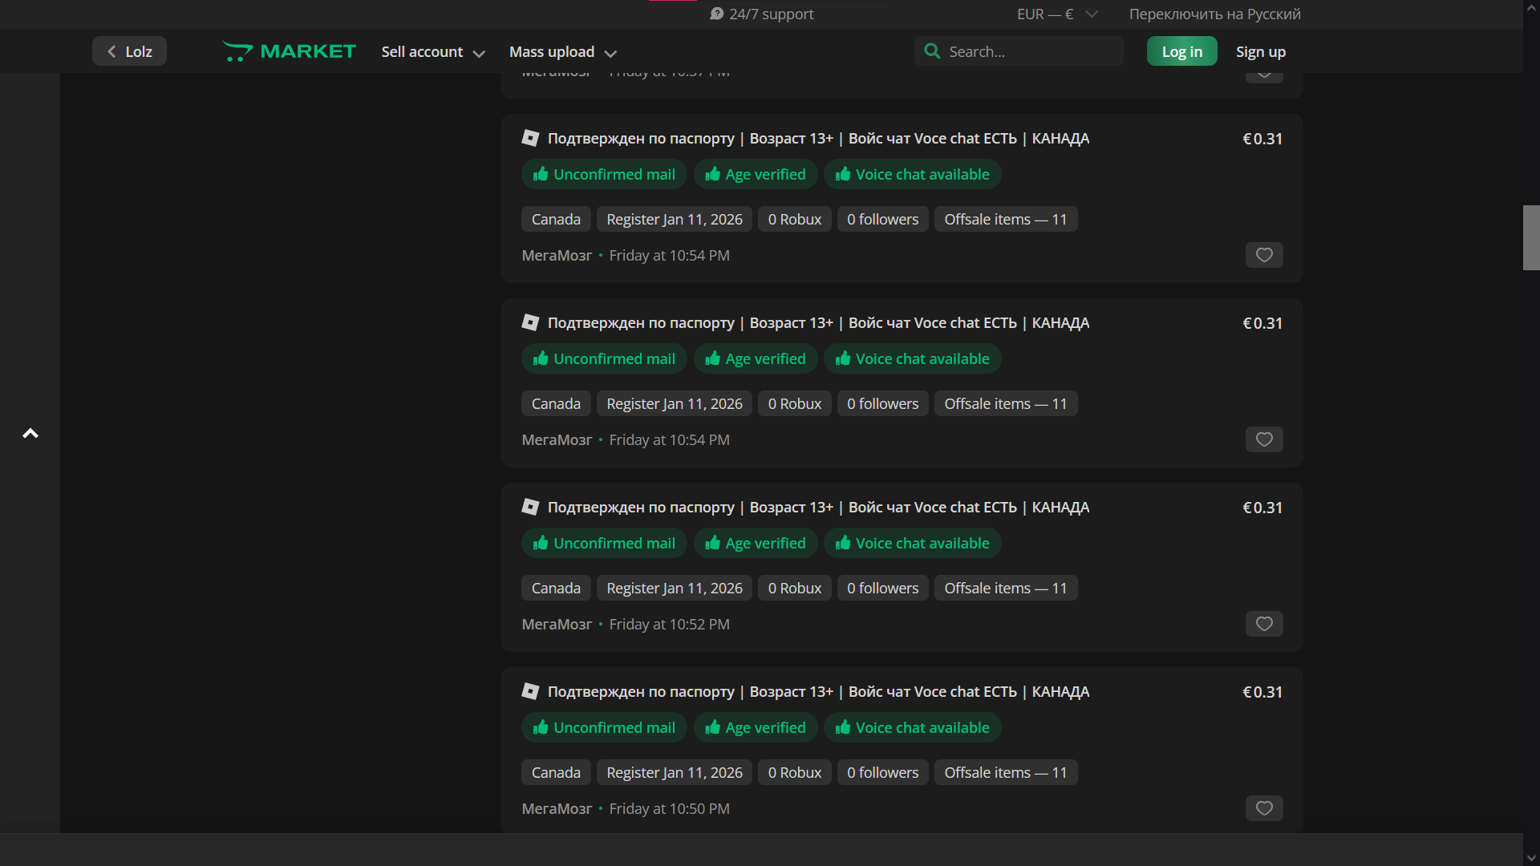Click Roblox icon of listing posted 10:52 PM
This screenshot has height=866, width=1540.
530,507
